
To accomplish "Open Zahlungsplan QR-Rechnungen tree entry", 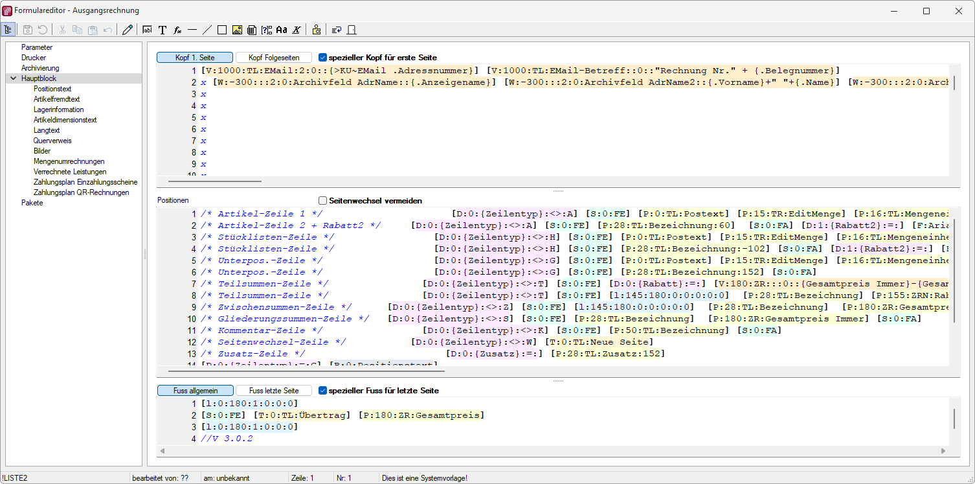I will [81, 192].
